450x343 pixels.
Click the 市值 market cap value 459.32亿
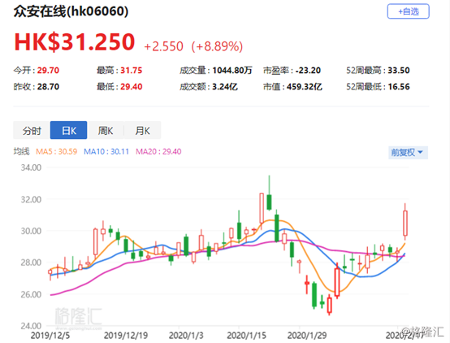pyautogui.click(x=305, y=87)
